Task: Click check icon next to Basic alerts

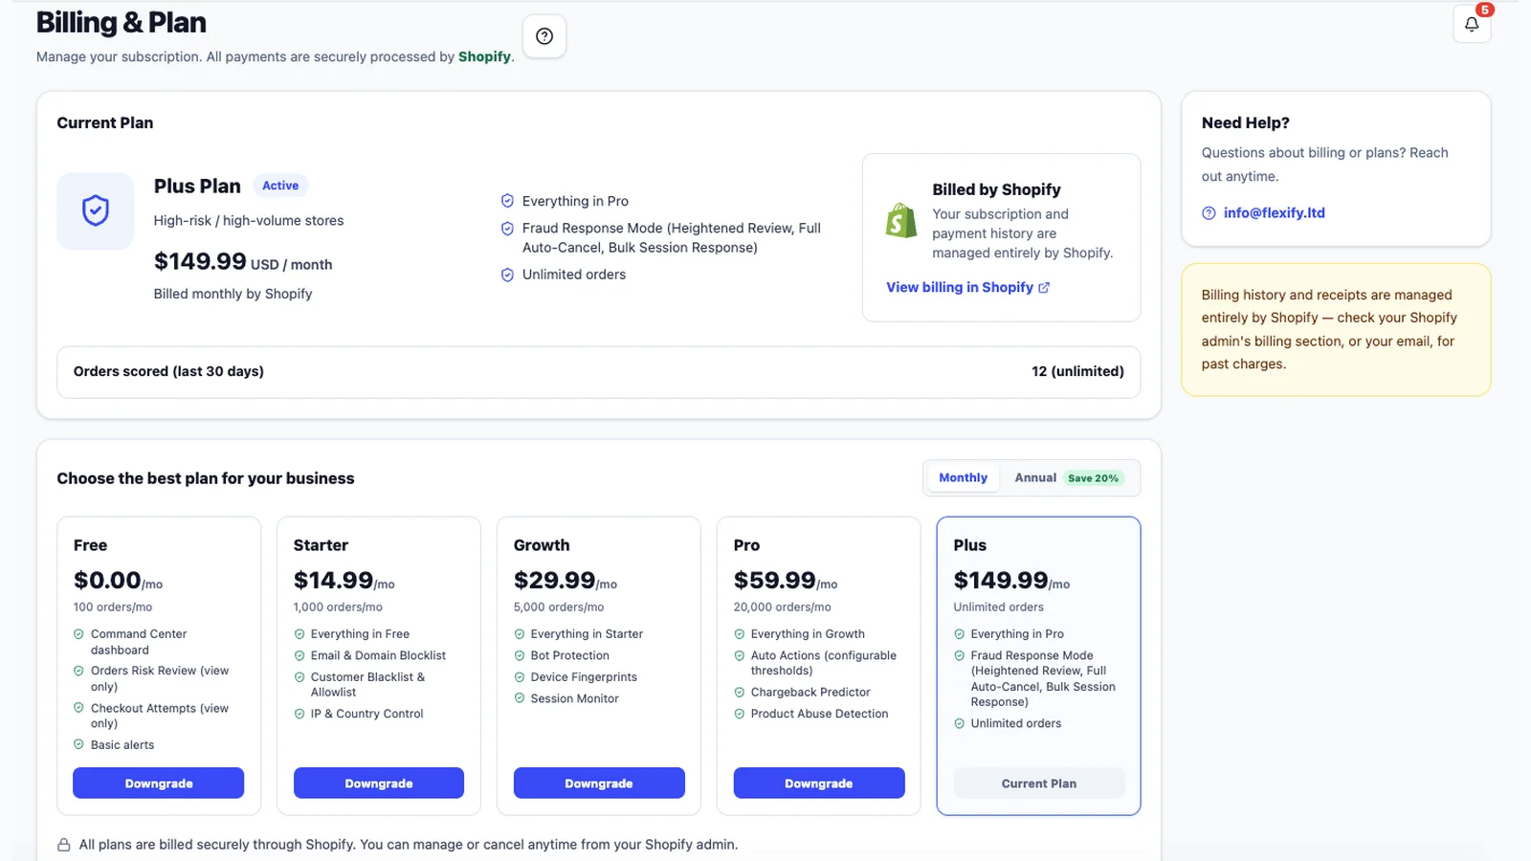Action: click(78, 744)
